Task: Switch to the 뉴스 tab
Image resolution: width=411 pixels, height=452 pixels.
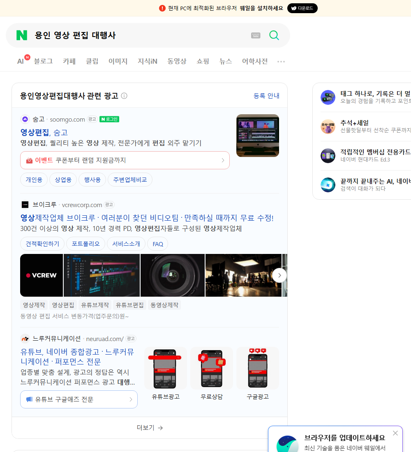Action: (226, 61)
